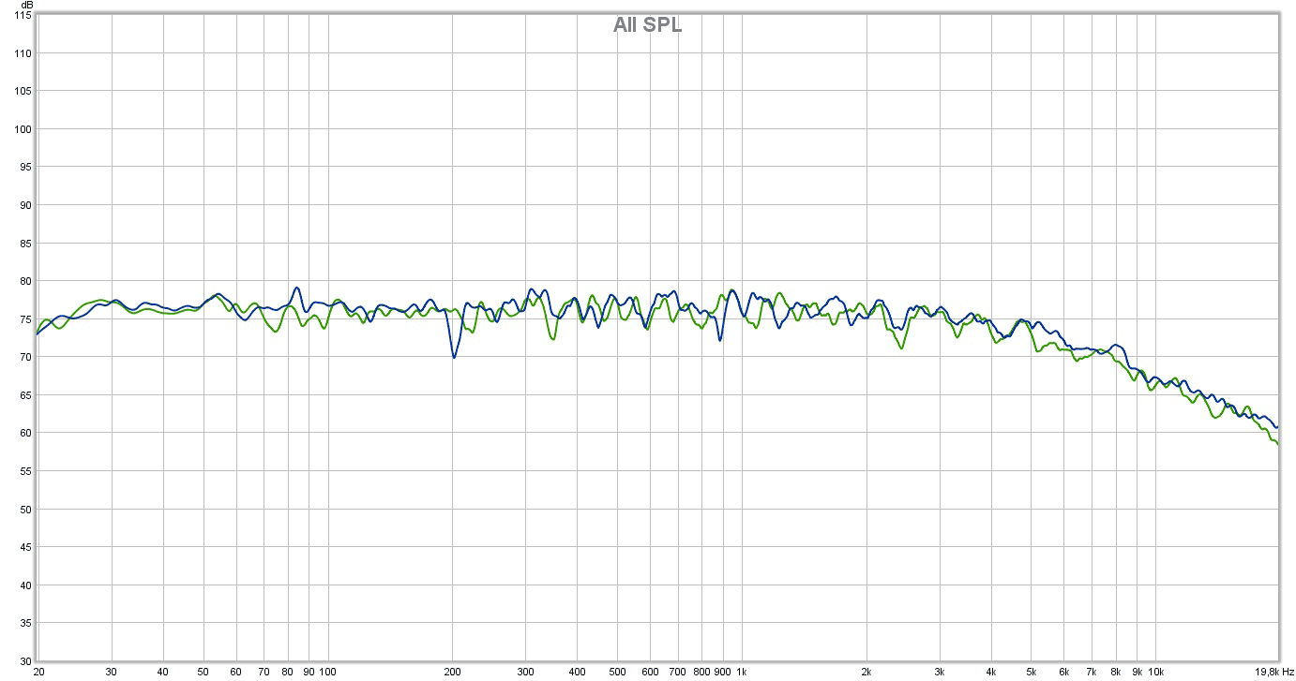Pick the 7k label on the frequency axis
The width and height of the screenshot is (1296, 681).
coord(1092,672)
